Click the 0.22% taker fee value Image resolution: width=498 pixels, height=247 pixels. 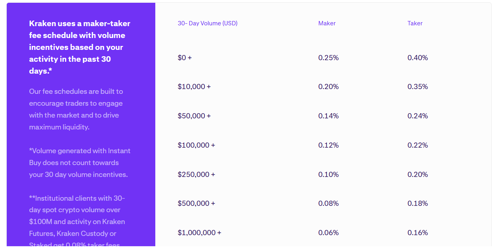[418, 145]
